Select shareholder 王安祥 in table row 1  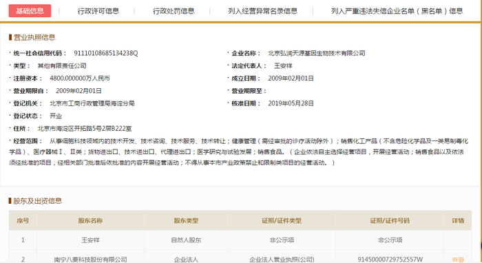pos(90,240)
